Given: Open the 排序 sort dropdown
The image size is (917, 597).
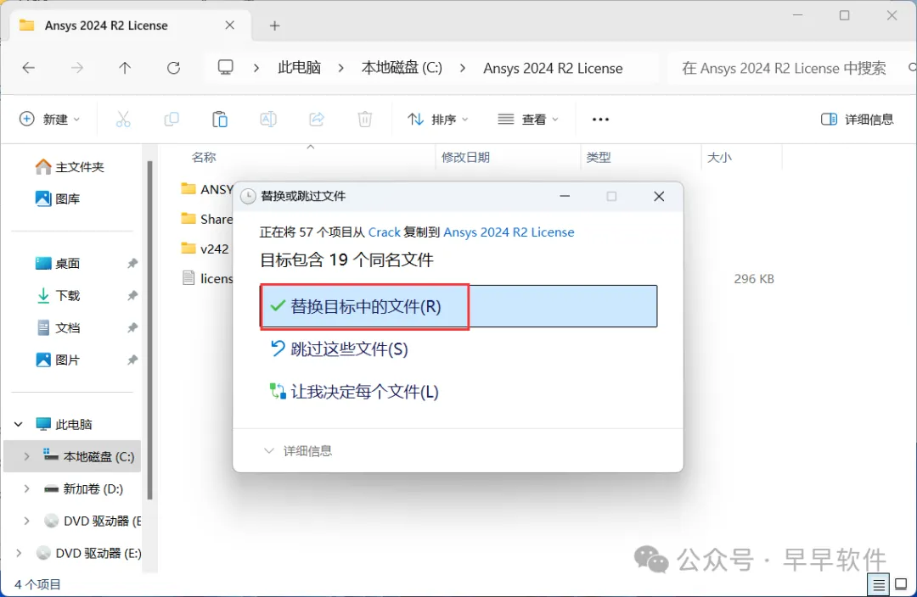Looking at the screenshot, I should (438, 120).
